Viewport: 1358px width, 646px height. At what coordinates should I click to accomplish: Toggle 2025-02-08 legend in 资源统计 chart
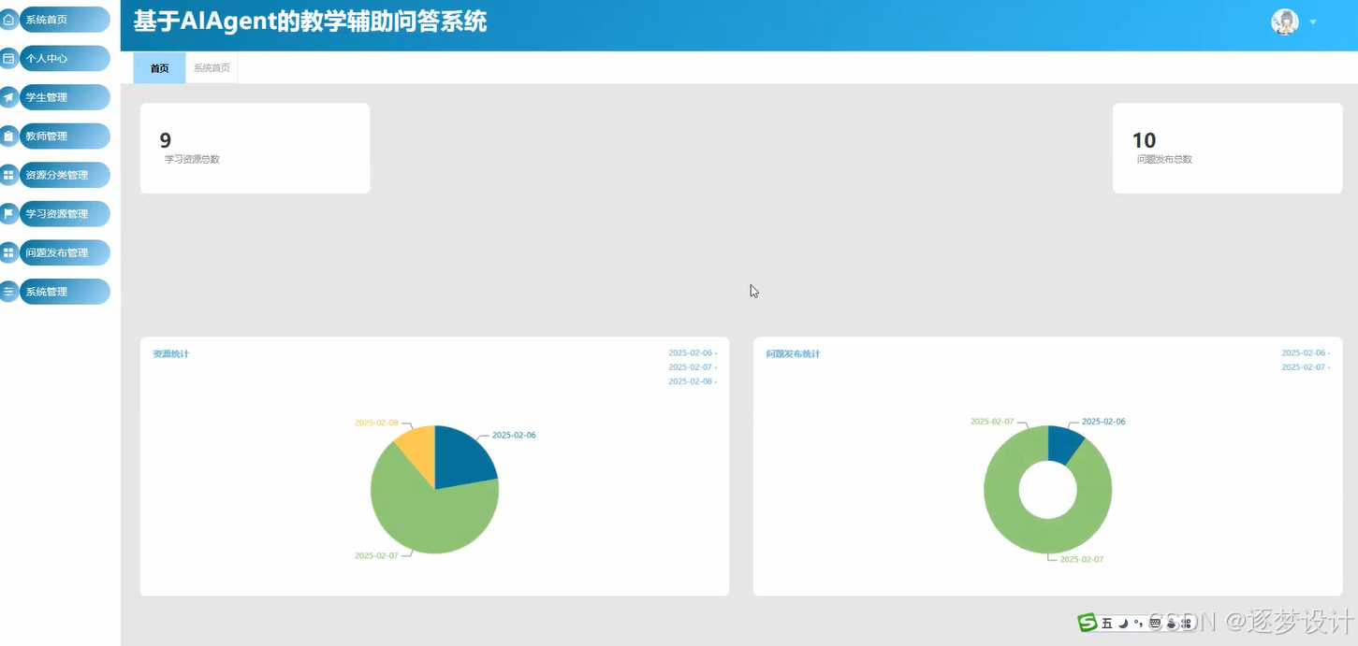(x=693, y=381)
